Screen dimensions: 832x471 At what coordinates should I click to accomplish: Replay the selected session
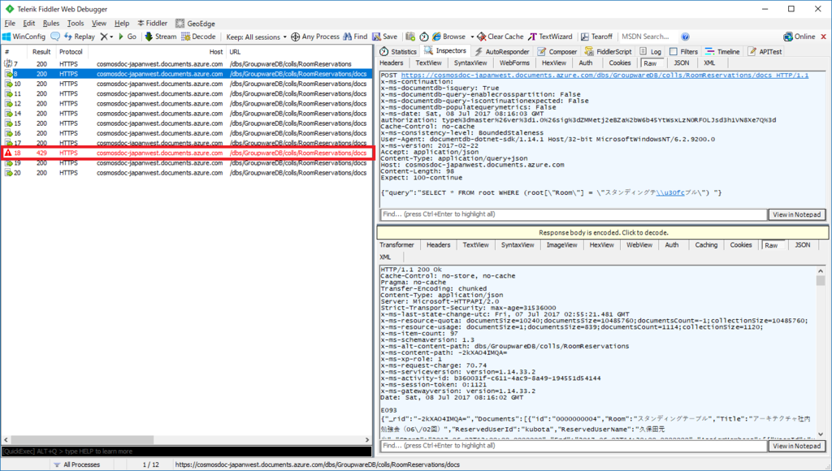(x=80, y=37)
